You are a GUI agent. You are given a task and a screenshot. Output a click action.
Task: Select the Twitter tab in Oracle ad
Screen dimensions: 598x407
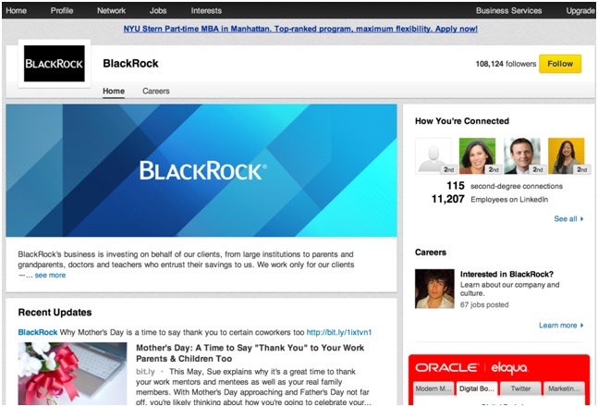point(520,388)
